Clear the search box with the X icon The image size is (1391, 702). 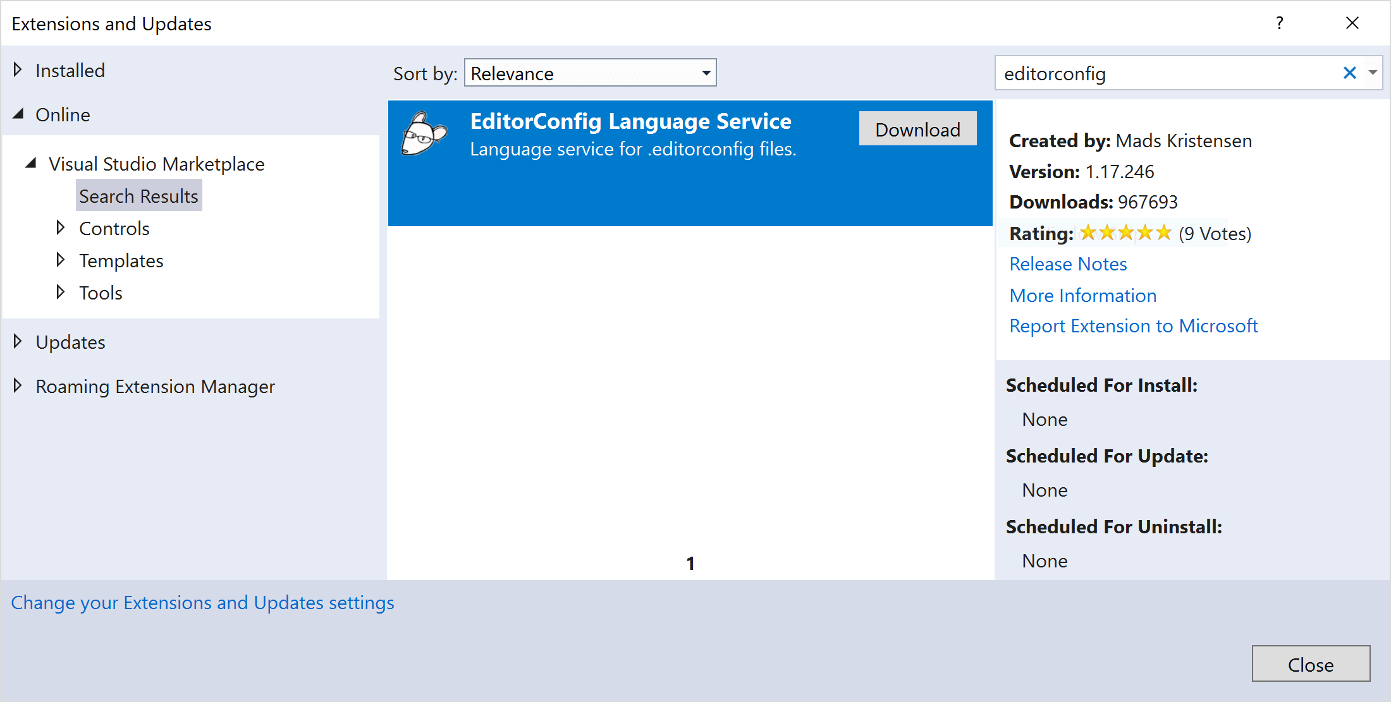pos(1349,73)
